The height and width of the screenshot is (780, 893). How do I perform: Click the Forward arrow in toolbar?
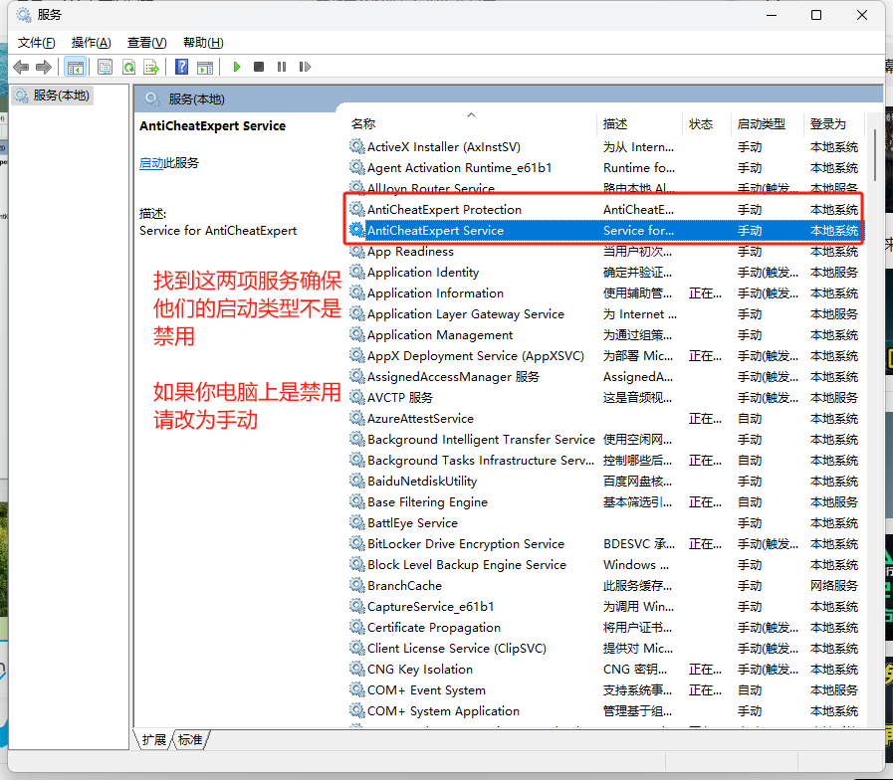(43, 67)
